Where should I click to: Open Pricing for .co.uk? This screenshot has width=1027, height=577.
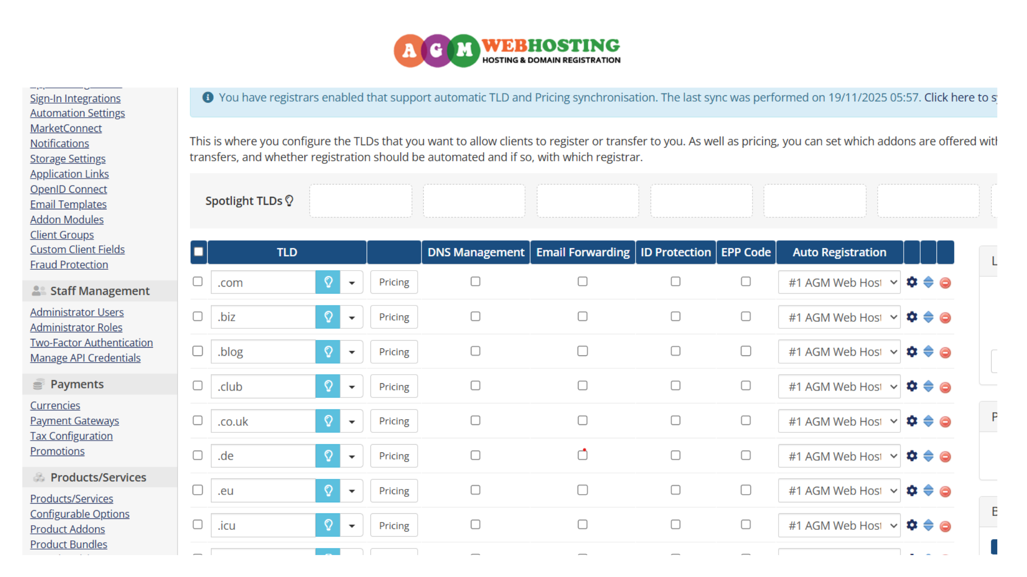(394, 421)
